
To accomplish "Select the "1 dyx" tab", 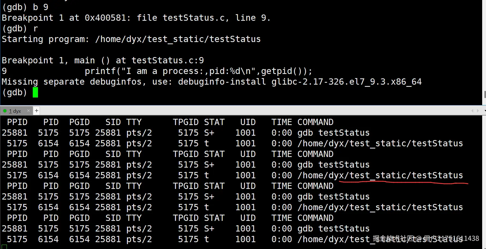I will 15,111.
